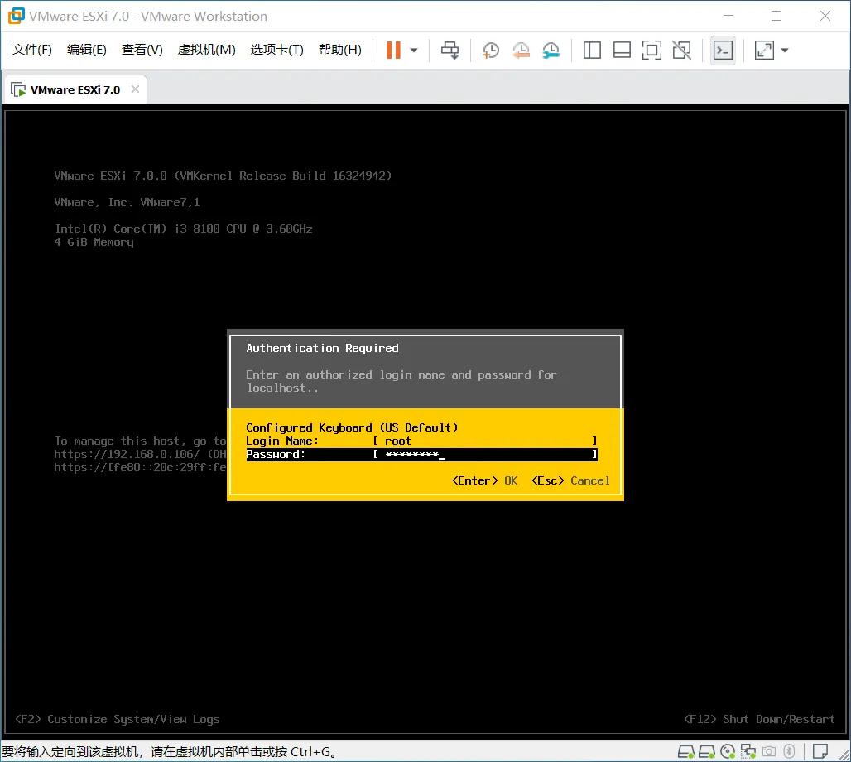Viewport: 851px width, 762px height.
Task: Pause the virtual machine with the orange pause icon
Action: point(393,50)
